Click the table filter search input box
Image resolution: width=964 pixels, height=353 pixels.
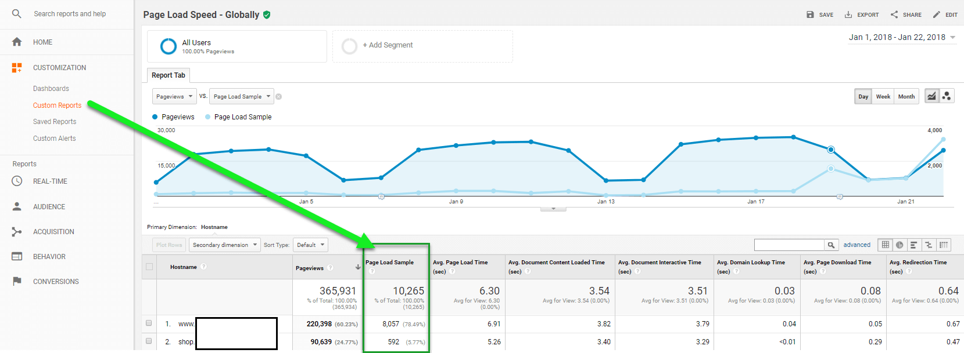[x=789, y=245]
